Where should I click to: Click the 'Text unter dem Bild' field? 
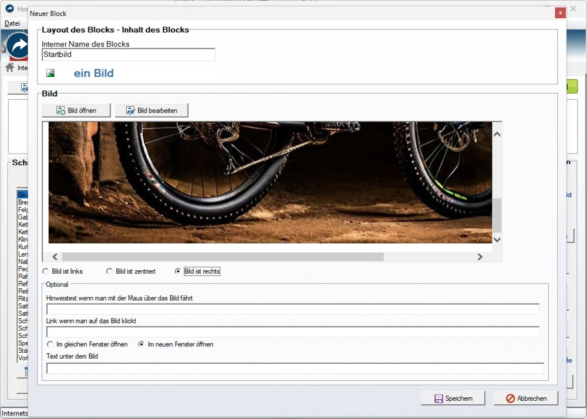coord(295,369)
